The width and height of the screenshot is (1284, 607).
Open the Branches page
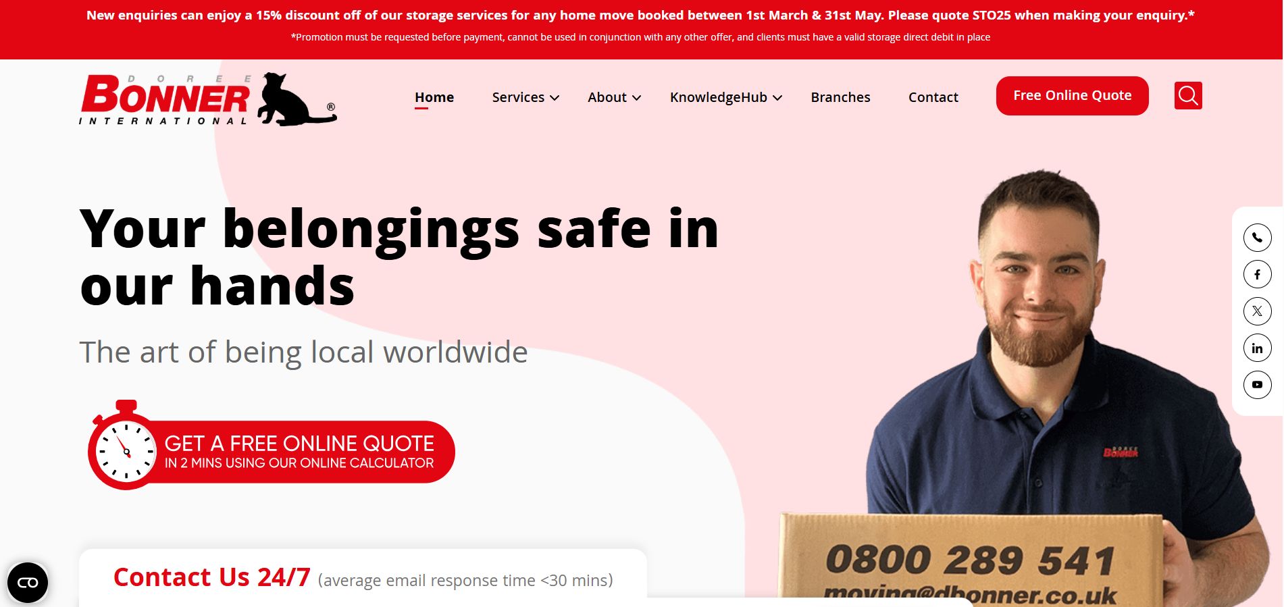840,97
